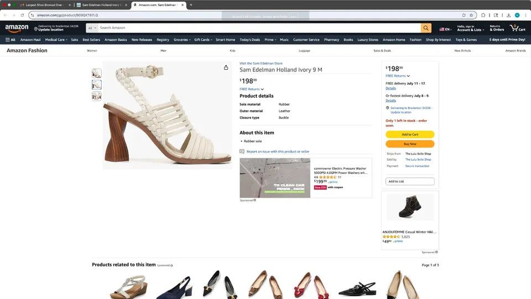The width and height of the screenshot is (531, 299).
Task: Switch to Sam Edelman Holland Ivory tab
Action: [x=101, y=5]
